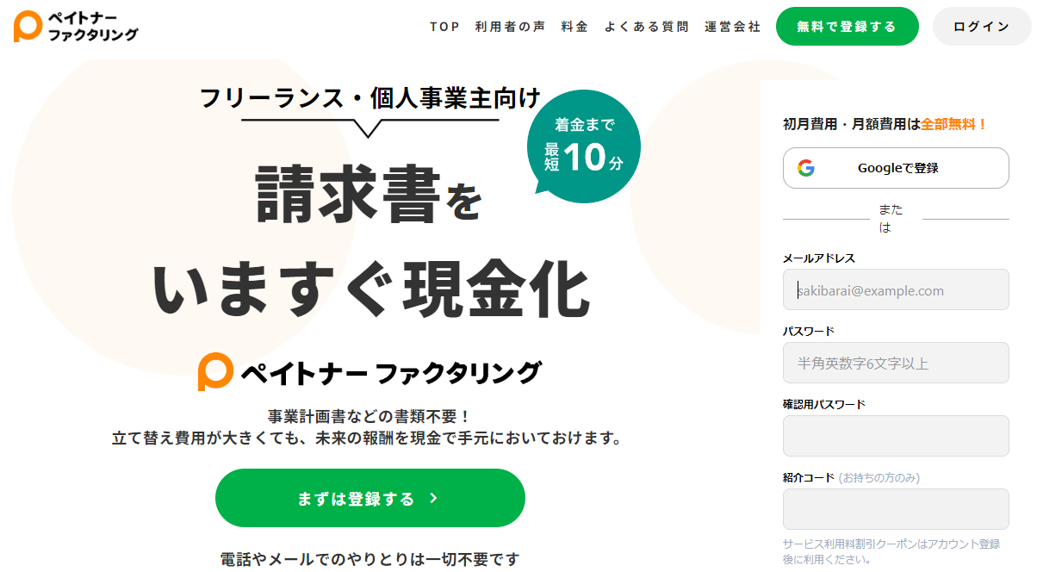Click the パスワード input field
Screen dimensions: 1037x572
(896, 363)
